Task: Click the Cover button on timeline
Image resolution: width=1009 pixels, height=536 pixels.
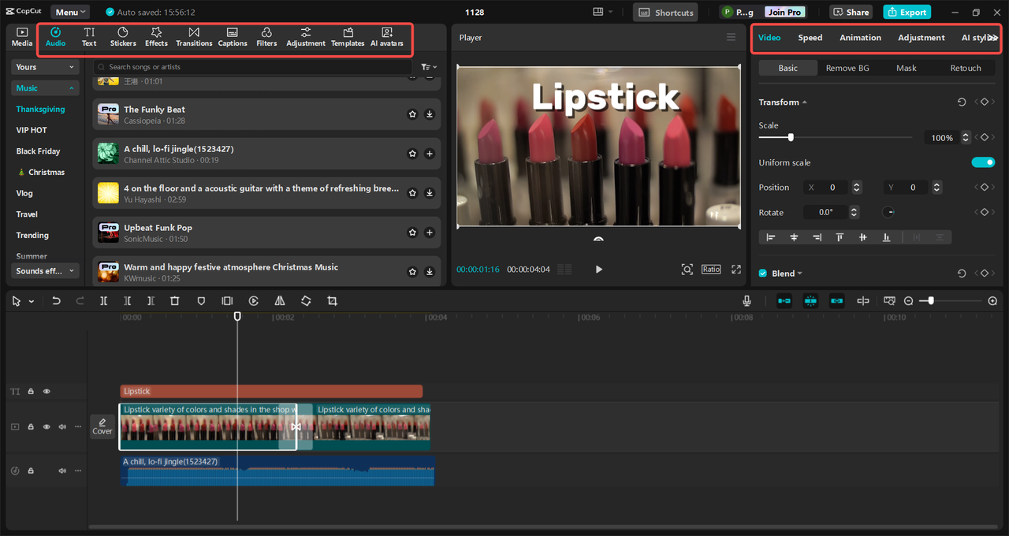Action: tap(102, 426)
